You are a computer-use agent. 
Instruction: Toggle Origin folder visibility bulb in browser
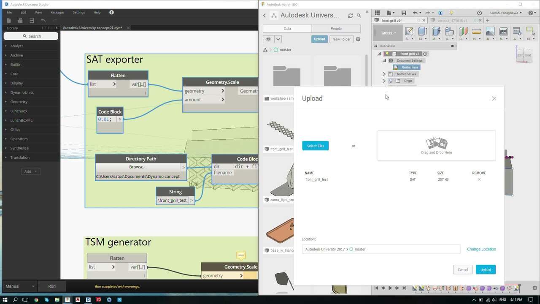(x=391, y=81)
